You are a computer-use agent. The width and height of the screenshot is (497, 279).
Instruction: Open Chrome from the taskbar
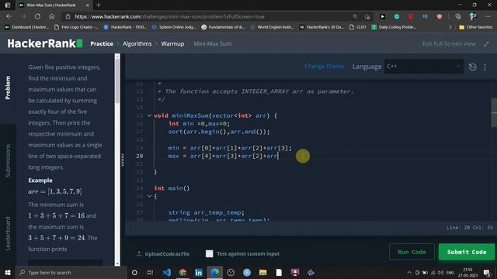pyautogui.click(x=183, y=272)
